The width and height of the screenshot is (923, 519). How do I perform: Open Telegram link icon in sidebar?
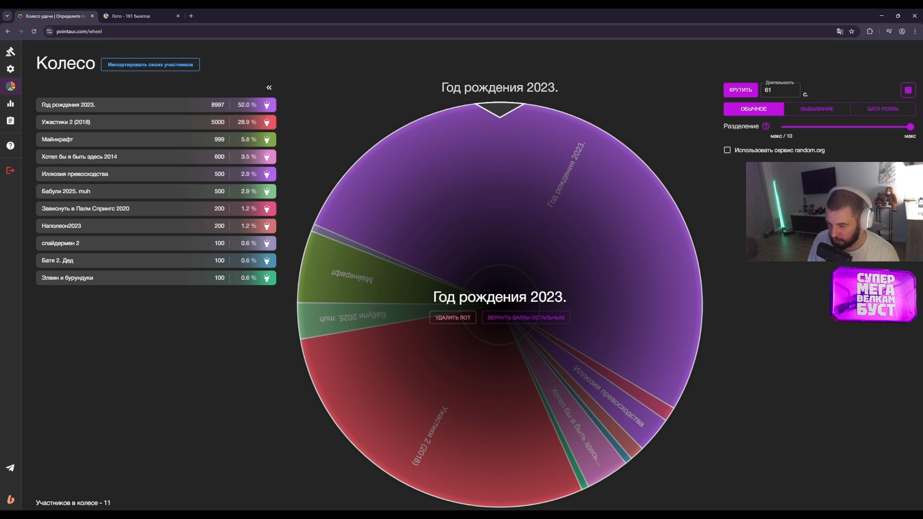click(x=11, y=468)
